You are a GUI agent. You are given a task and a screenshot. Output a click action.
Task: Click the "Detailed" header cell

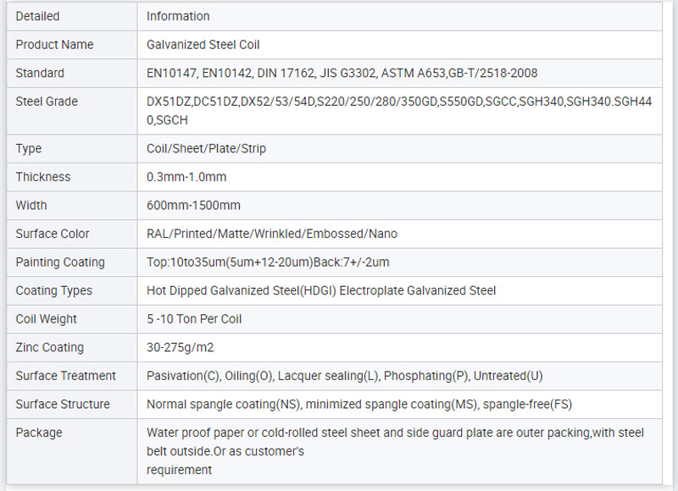pos(37,16)
